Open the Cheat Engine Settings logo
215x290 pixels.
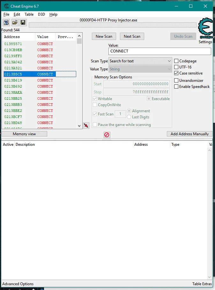click(x=205, y=28)
